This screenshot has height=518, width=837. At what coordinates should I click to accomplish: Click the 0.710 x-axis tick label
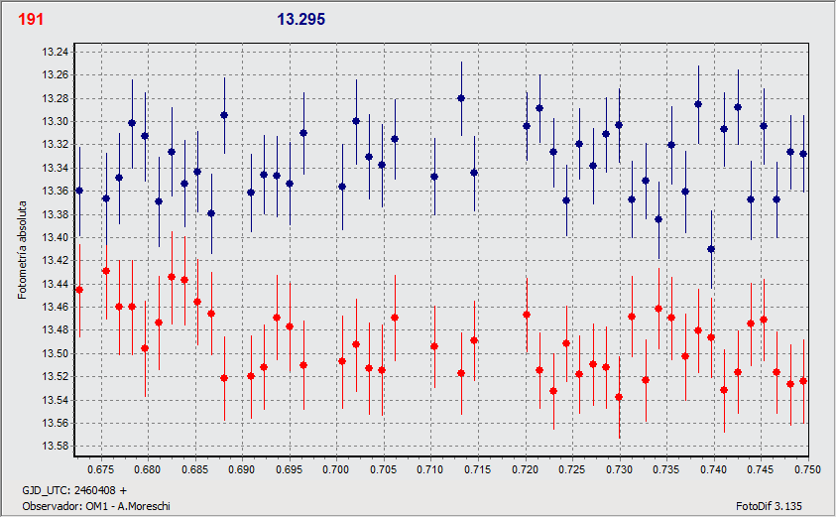[430, 470]
